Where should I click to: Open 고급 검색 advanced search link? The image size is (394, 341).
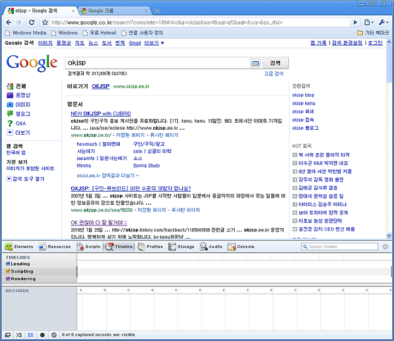pos(274,73)
